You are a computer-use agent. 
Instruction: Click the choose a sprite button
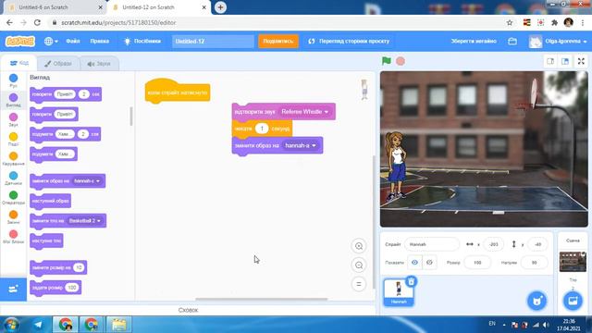tap(536, 301)
